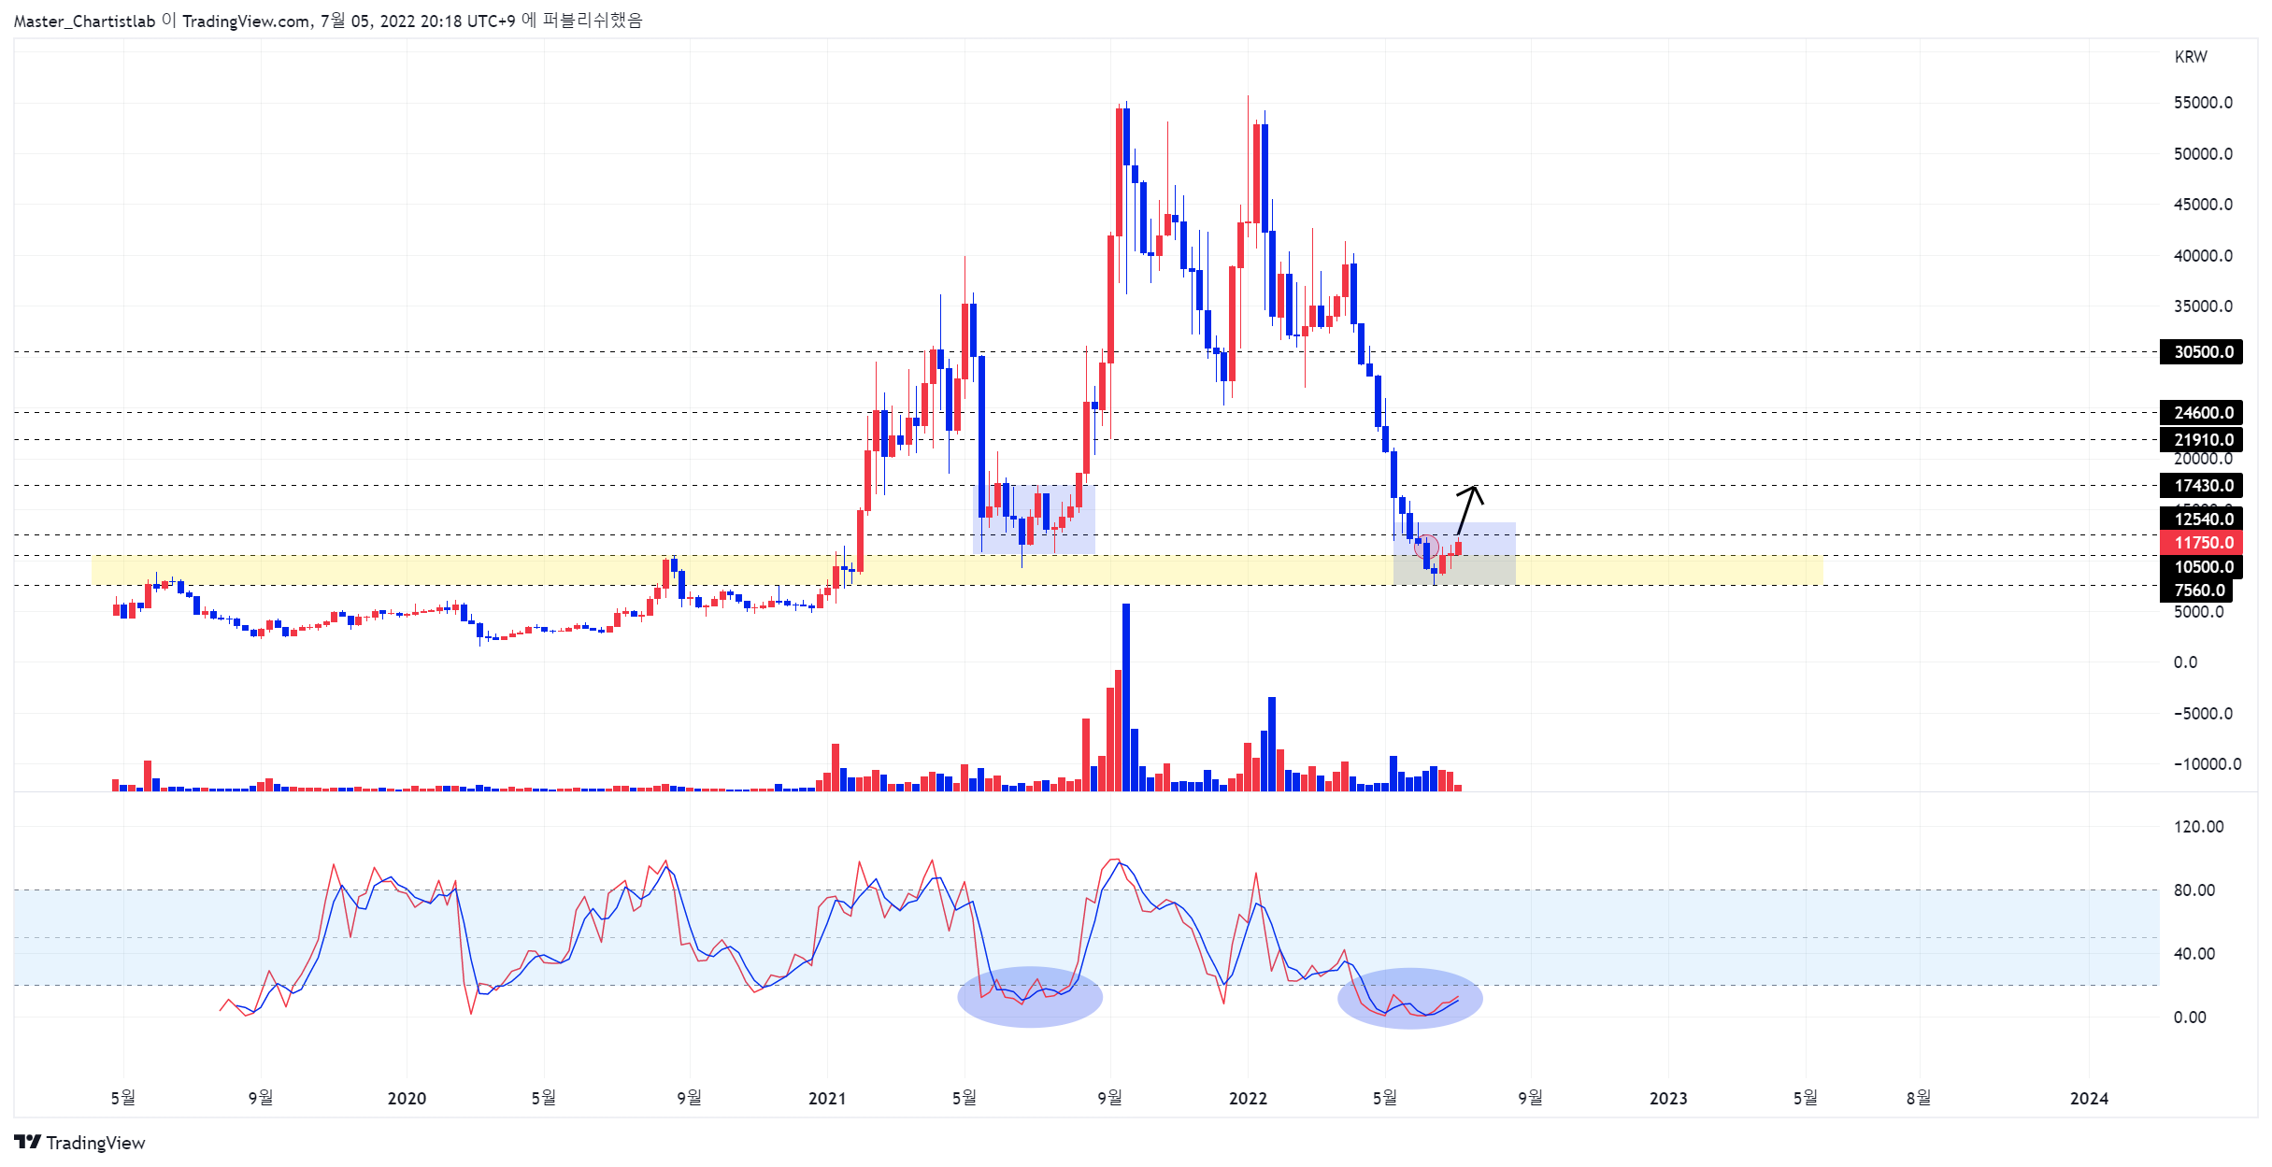Click the 5000.0 price axis value
This screenshot has height=1167, width=2272.
(x=2198, y=612)
